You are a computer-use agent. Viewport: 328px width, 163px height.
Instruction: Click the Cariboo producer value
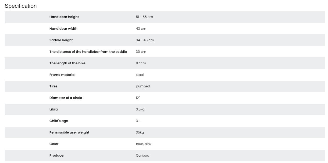pos(142,155)
